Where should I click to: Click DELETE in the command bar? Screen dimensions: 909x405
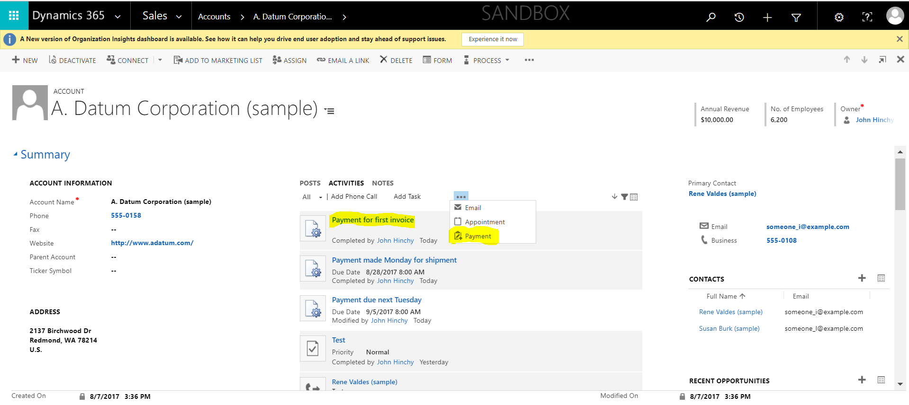coord(396,60)
